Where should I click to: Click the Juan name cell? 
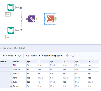coord(19,82)
